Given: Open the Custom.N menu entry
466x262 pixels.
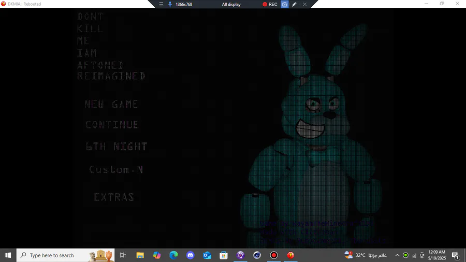Looking at the screenshot, I should coord(116,169).
